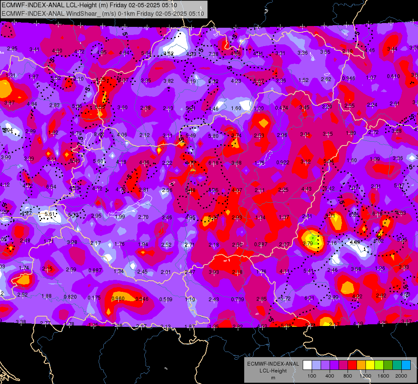
Task: Pick the yellow swatch in the legend
Action: coord(370,365)
